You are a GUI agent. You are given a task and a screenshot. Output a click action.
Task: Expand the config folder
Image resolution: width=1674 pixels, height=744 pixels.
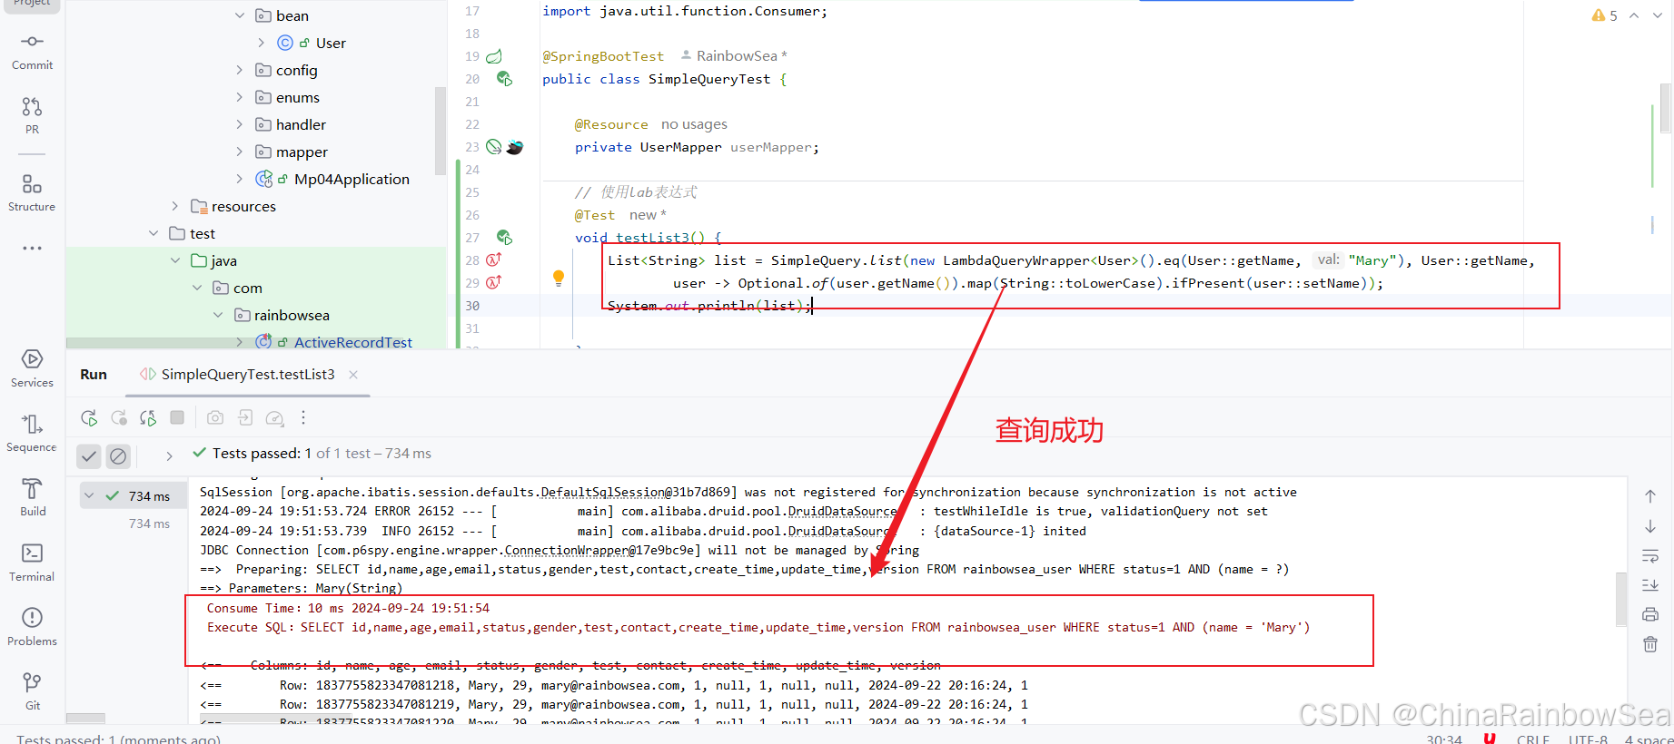[x=240, y=71]
